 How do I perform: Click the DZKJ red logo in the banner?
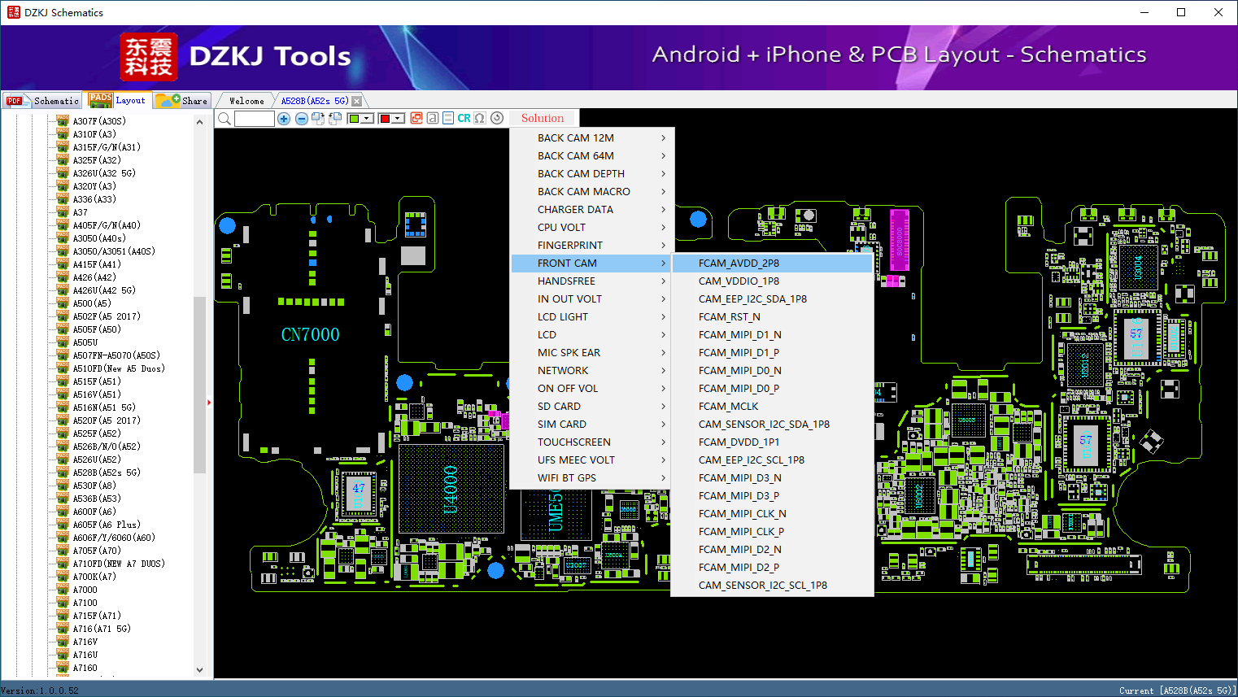[x=148, y=57]
